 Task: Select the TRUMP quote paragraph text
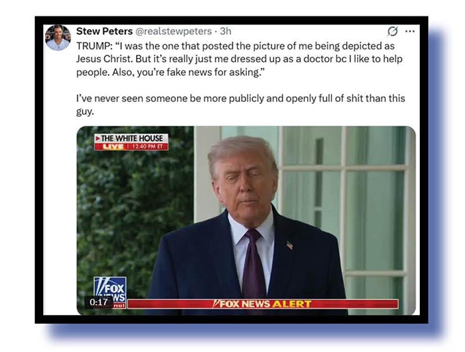tap(239, 59)
